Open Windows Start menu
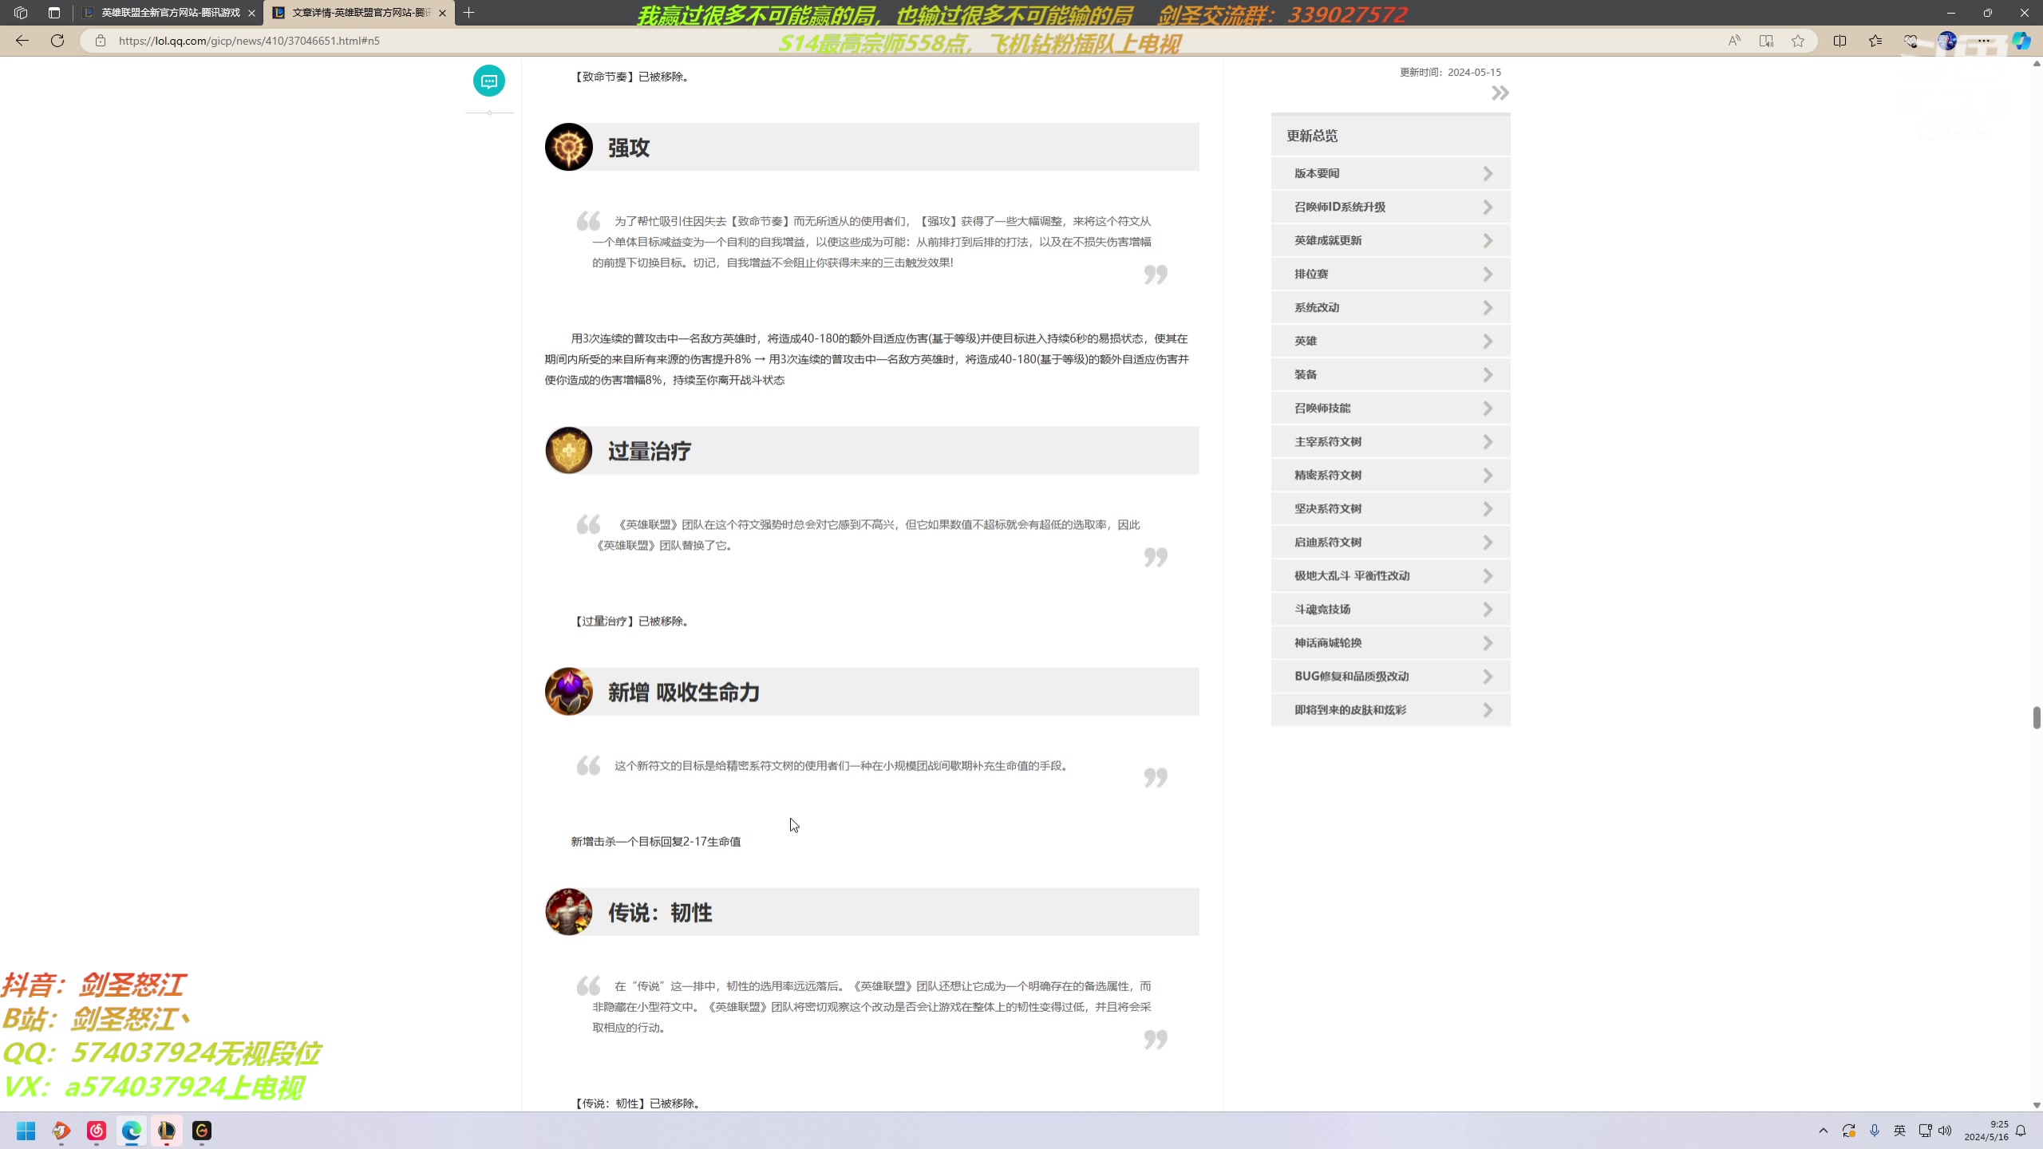The height and width of the screenshot is (1149, 2043). coord(26,1131)
